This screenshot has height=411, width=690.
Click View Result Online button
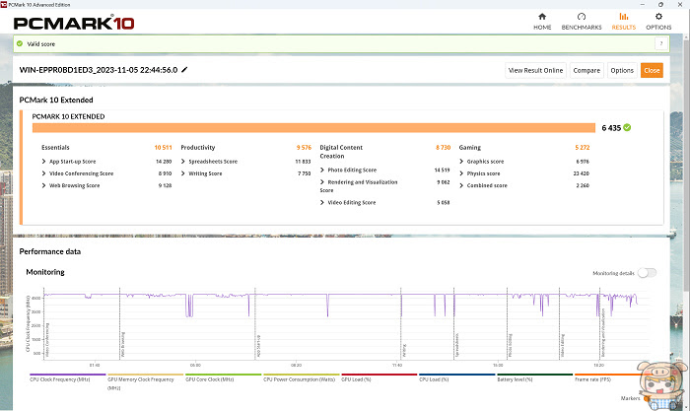pyautogui.click(x=535, y=70)
